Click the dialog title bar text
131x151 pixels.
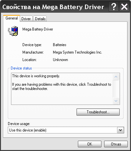coord(53,7)
